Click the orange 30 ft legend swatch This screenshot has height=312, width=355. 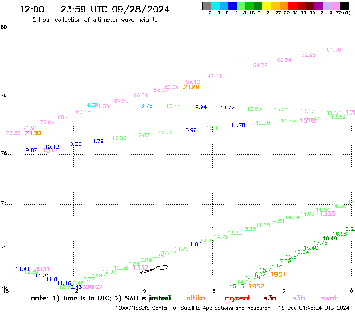284,6
